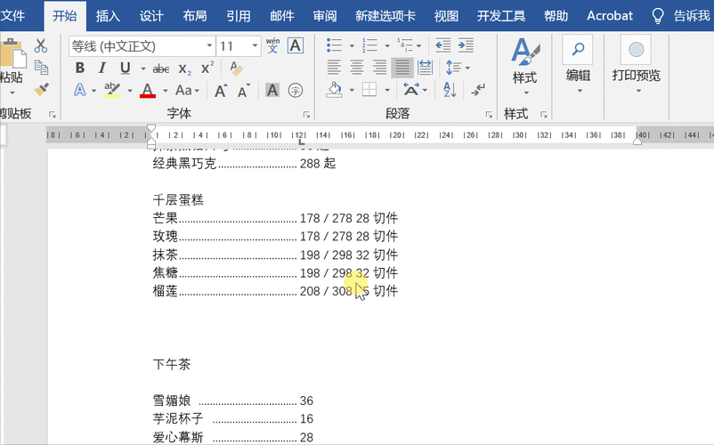The image size is (714, 445).
Task: Click the Enclose Characters icon
Action: 295,90
